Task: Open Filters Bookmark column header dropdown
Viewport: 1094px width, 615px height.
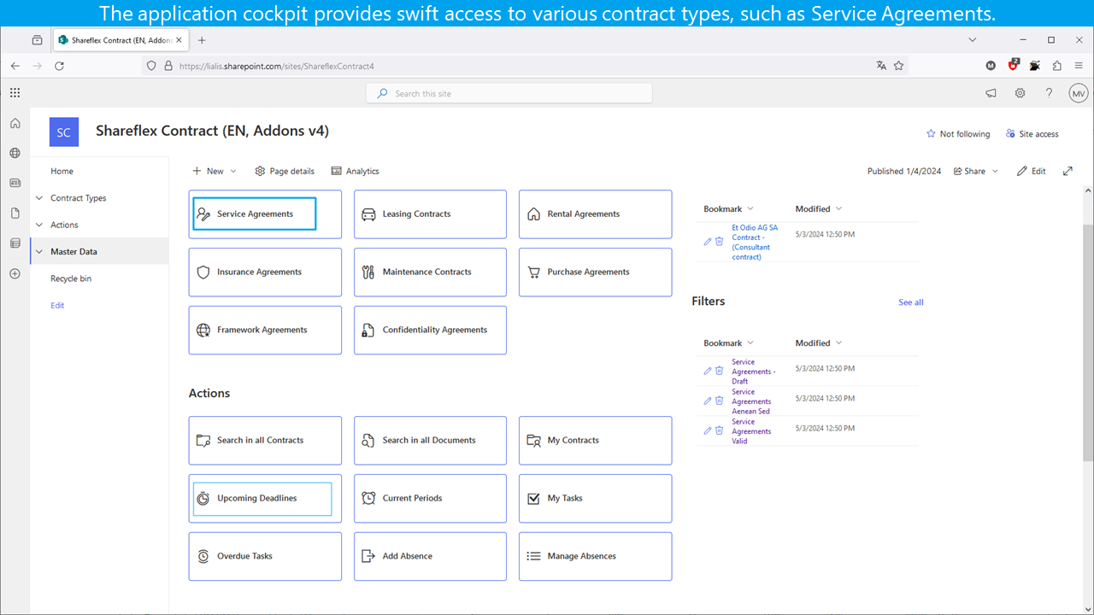Action: pyautogui.click(x=729, y=343)
